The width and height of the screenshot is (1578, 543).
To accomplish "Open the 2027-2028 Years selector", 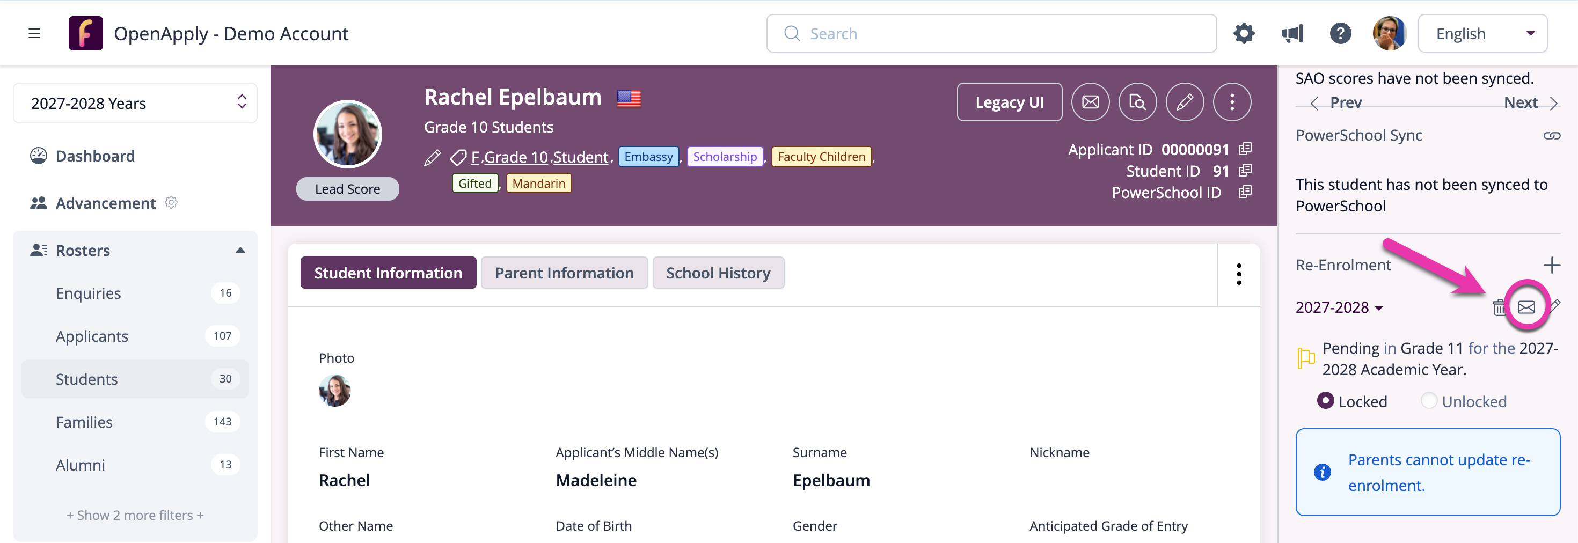I will pyautogui.click(x=135, y=103).
